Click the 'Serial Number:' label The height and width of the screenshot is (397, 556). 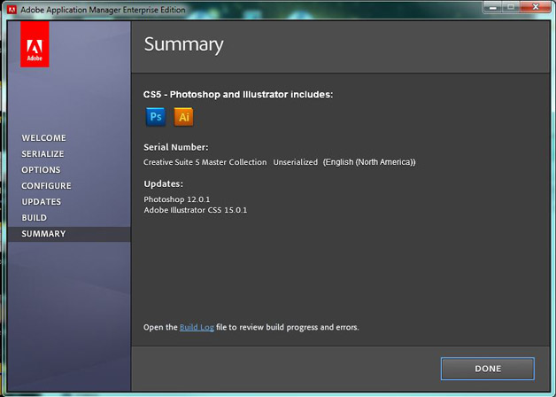click(176, 147)
